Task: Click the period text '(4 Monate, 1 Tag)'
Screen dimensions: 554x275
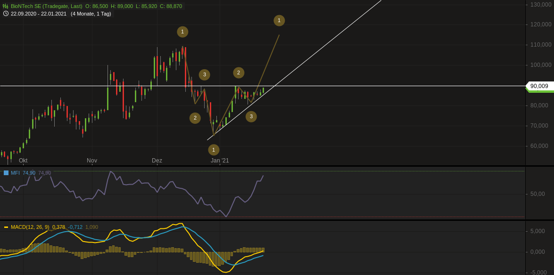Action: tap(91, 13)
